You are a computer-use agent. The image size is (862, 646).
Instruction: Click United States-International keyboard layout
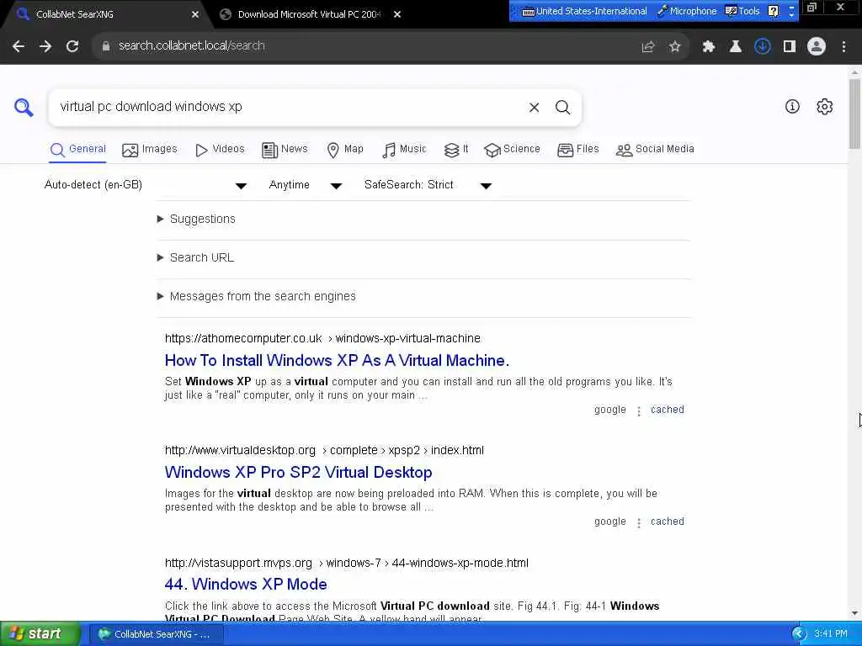click(x=584, y=11)
